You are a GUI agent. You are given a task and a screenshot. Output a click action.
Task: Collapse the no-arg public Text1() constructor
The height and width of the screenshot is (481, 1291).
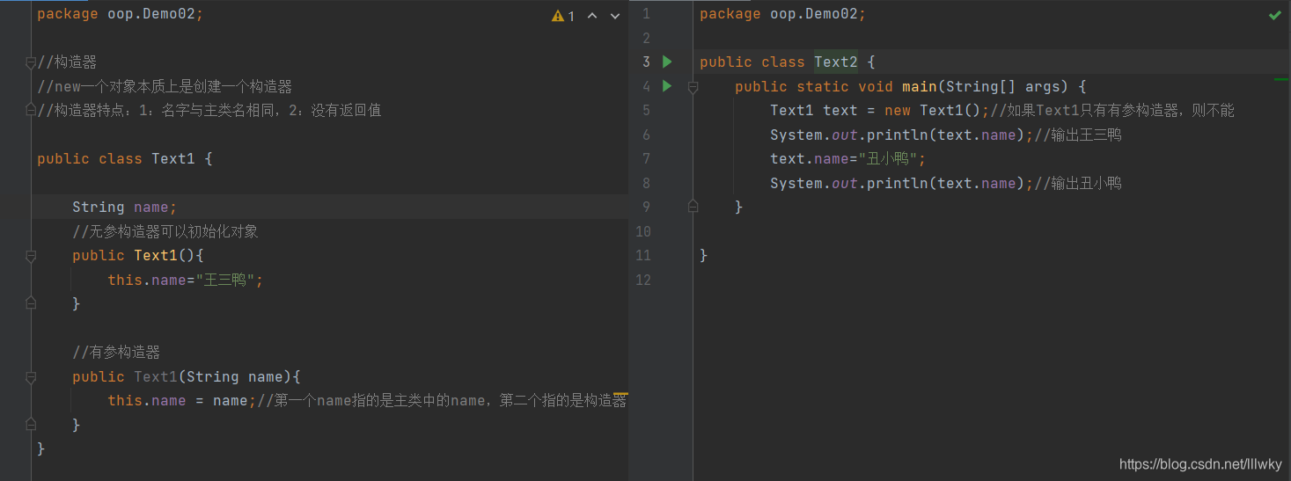(x=31, y=256)
